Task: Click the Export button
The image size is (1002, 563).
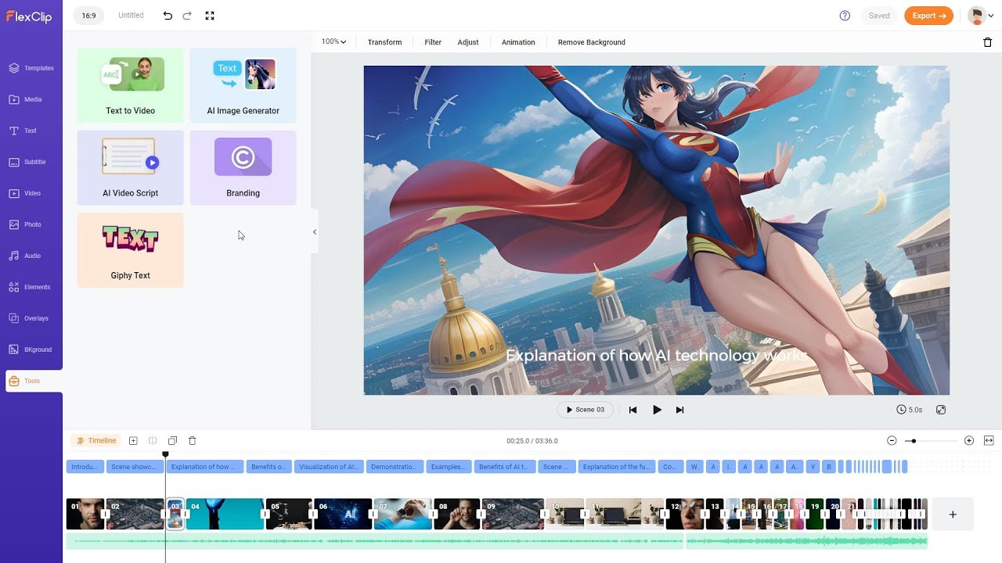Action: tap(928, 16)
